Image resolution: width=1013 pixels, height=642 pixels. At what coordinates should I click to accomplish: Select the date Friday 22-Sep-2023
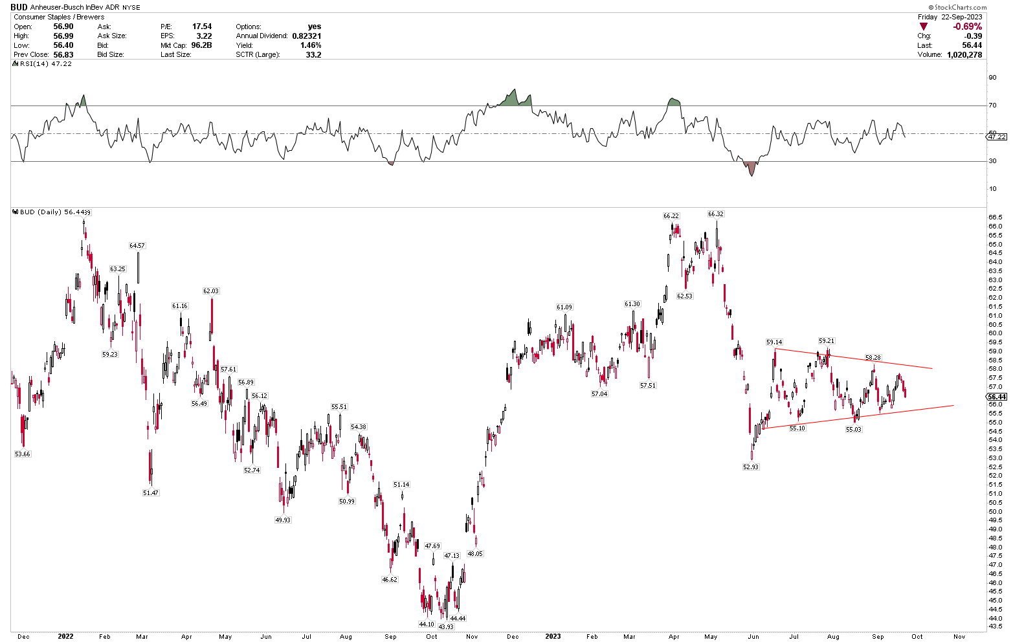point(950,17)
